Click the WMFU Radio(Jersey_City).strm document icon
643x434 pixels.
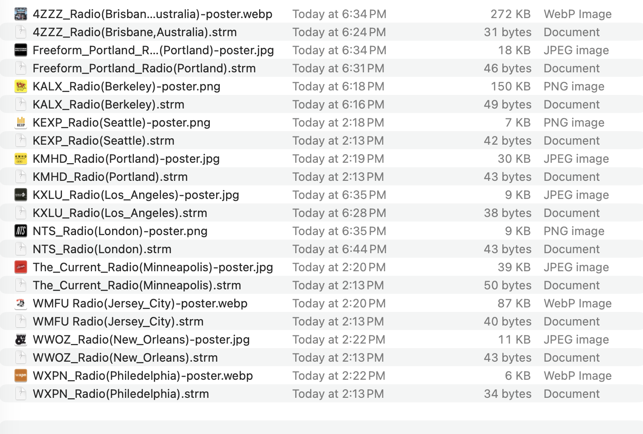coord(21,321)
